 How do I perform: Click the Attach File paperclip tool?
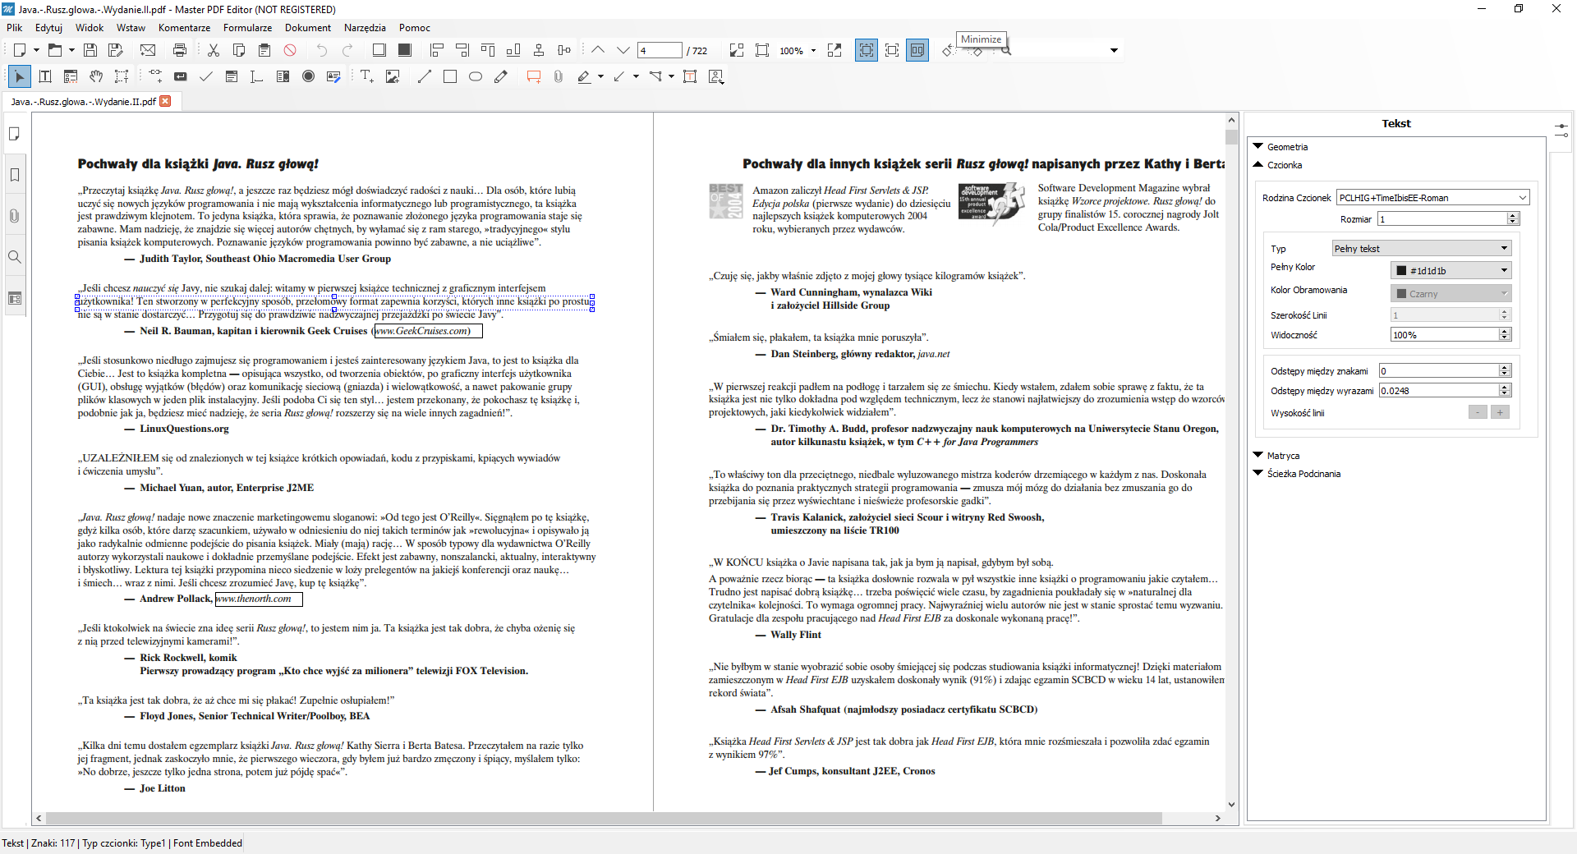point(559,76)
